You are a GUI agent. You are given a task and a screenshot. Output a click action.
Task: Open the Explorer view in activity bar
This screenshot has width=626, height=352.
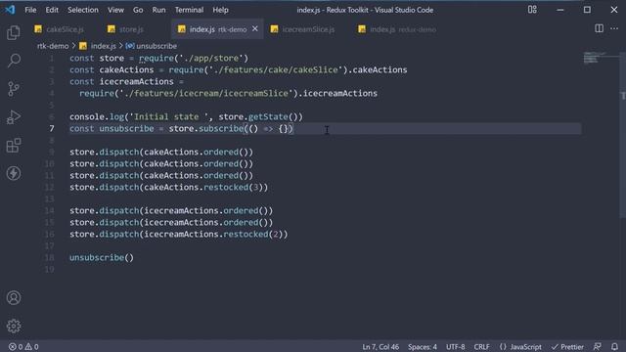click(14, 32)
